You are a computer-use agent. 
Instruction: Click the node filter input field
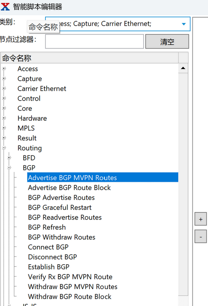click(x=94, y=42)
